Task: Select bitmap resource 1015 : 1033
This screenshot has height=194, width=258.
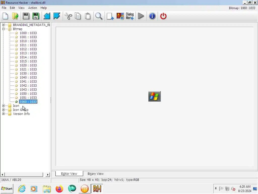Action: pos(28,61)
